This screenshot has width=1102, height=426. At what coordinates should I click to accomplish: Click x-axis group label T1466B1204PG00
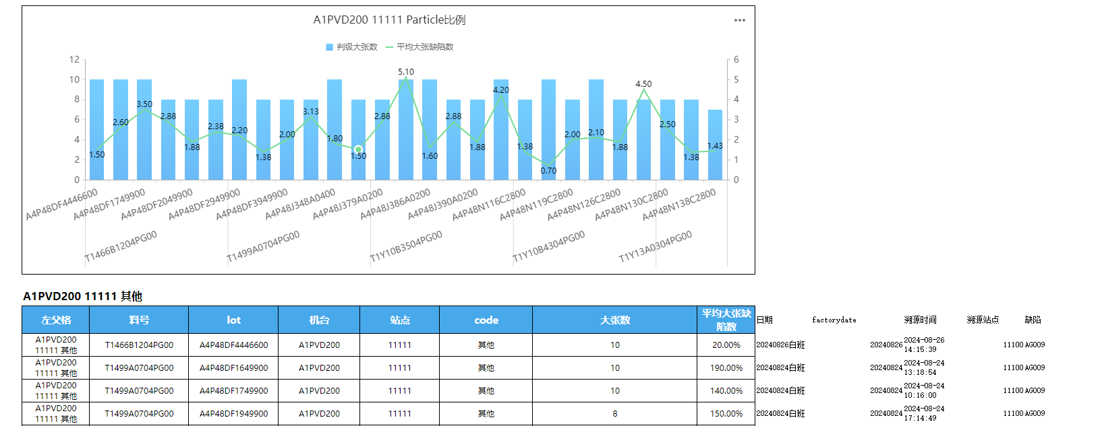pos(121,246)
